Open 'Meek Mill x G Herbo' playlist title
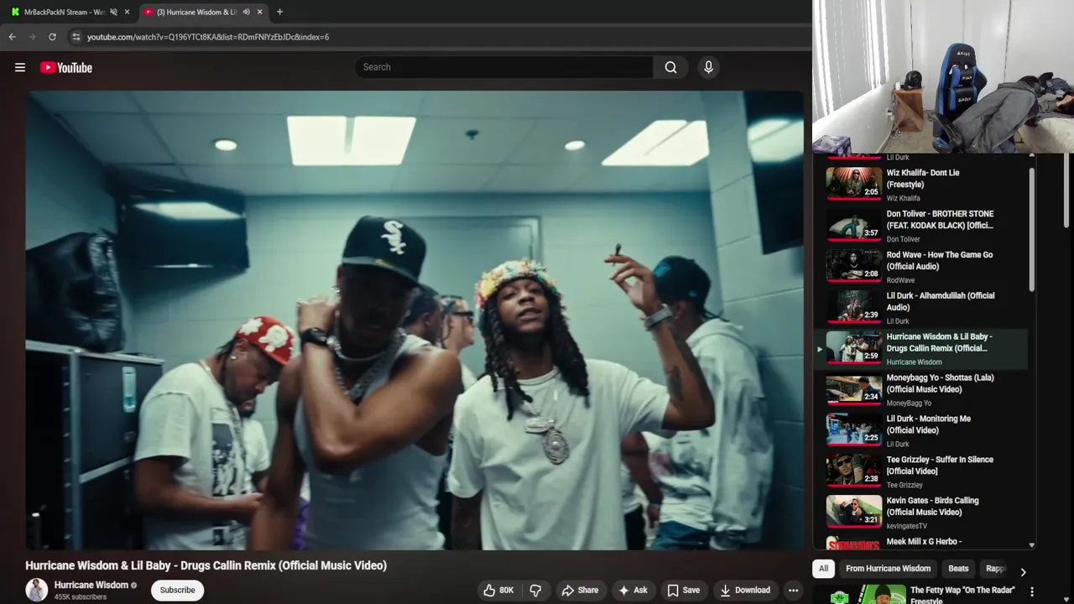Screen dimensions: 1074x604 924,542
